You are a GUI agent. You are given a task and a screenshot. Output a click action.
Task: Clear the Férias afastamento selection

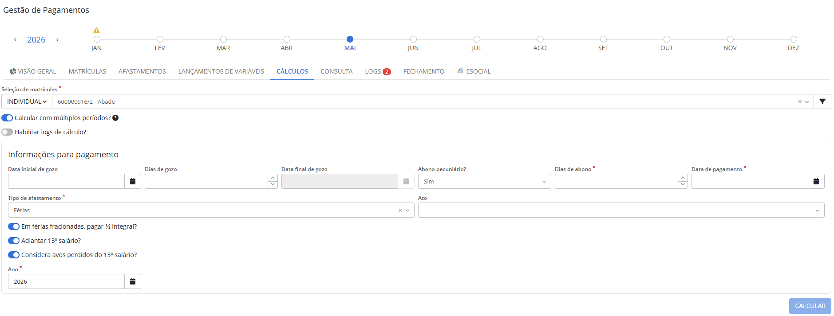pos(400,211)
